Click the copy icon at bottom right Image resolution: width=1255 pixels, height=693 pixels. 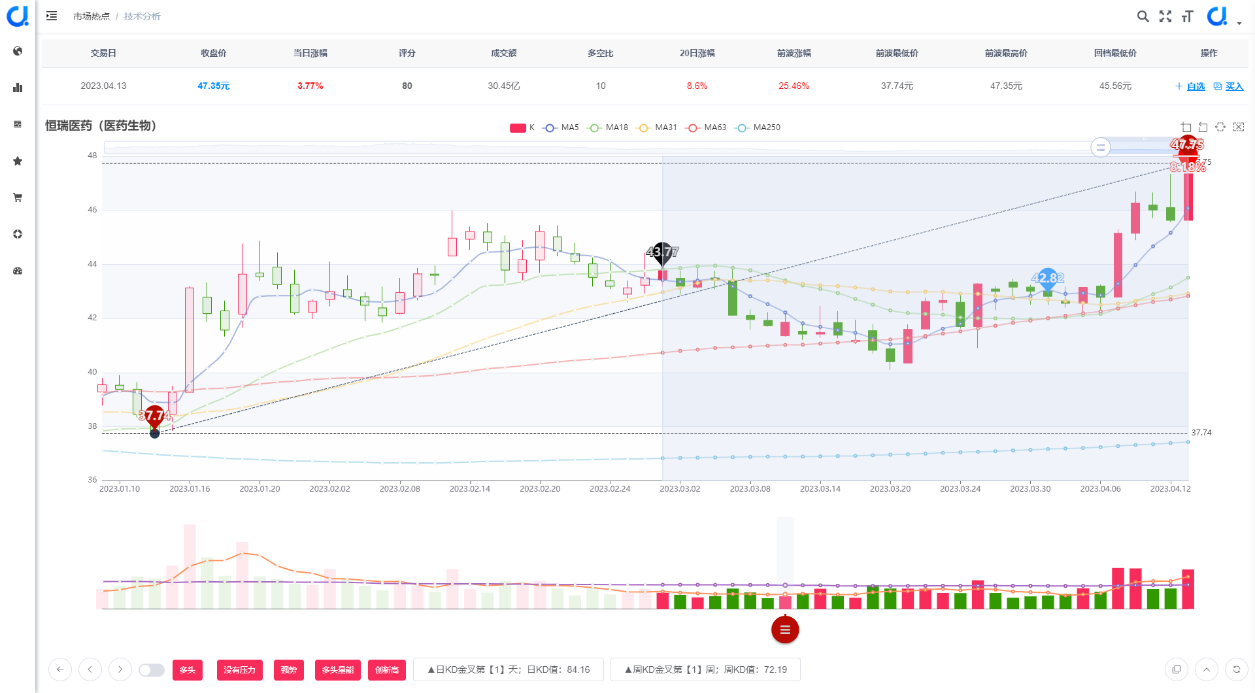pos(1177,669)
